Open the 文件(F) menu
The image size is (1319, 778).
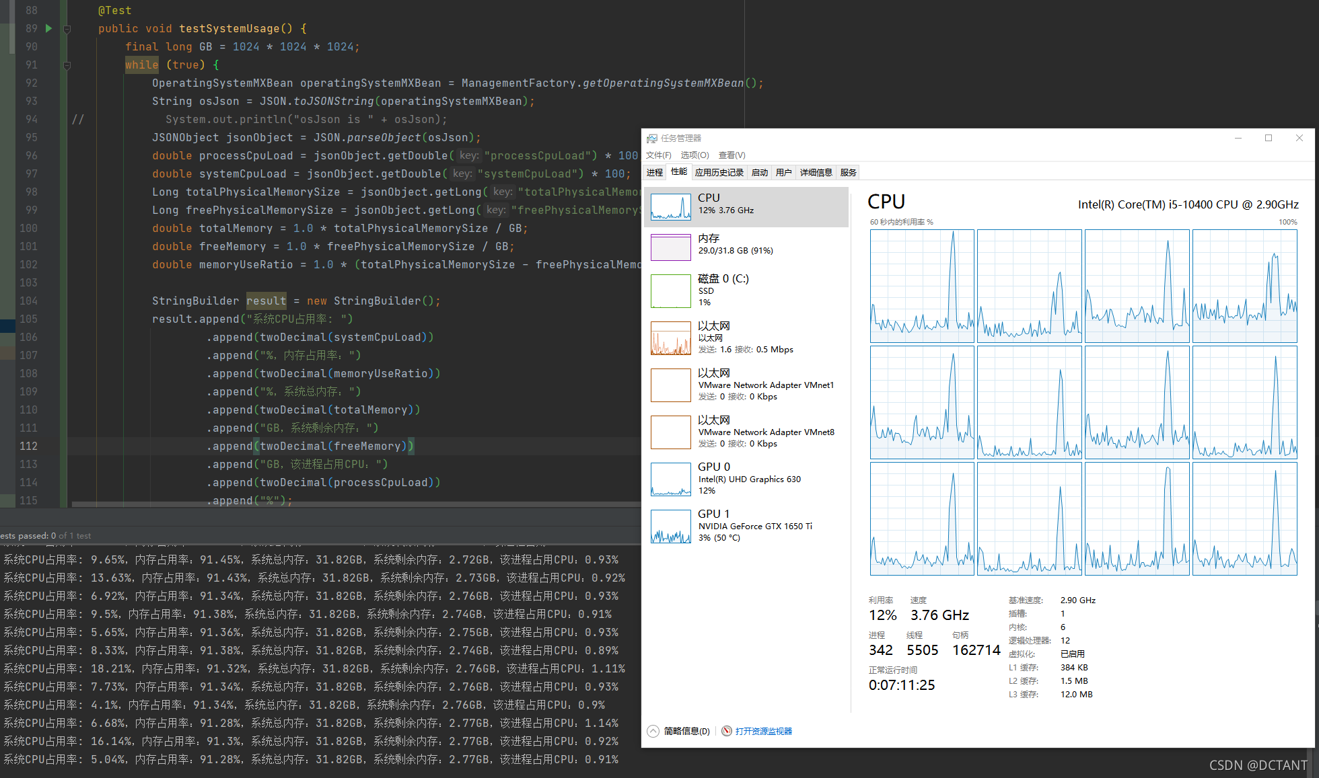click(x=658, y=155)
